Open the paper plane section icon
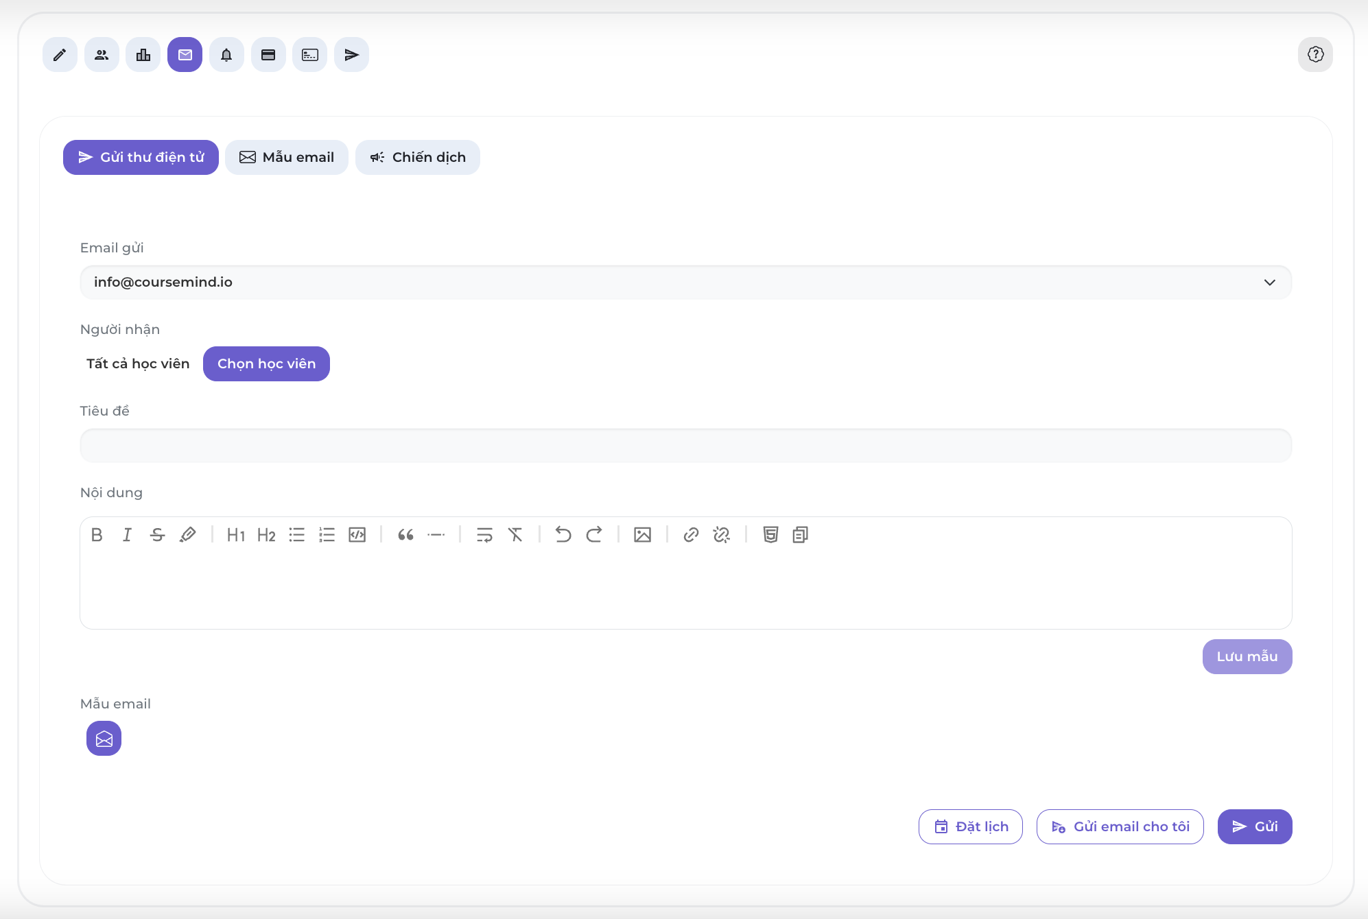This screenshot has height=919, width=1368. point(352,55)
